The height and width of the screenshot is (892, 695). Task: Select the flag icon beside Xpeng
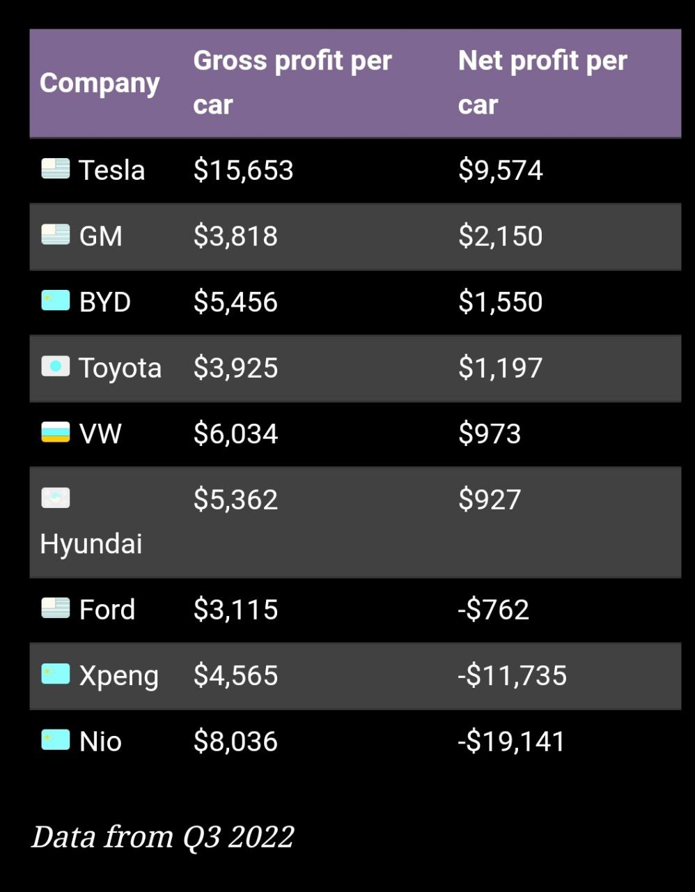click(55, 674)
